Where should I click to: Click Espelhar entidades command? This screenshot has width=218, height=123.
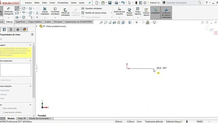pyautogui.click(x=92, y=9)
